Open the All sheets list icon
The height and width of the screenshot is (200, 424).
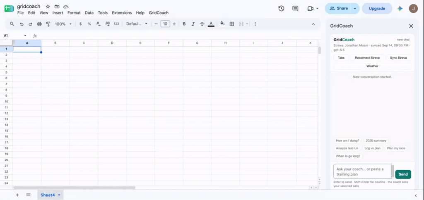point(29,195)
